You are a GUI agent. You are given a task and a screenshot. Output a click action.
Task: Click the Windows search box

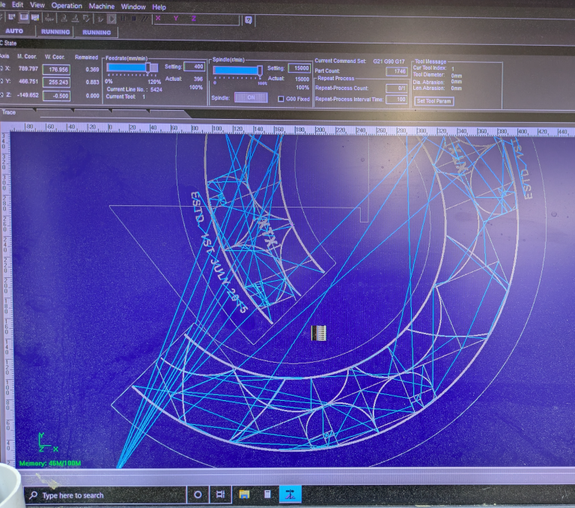coord(106,495)
